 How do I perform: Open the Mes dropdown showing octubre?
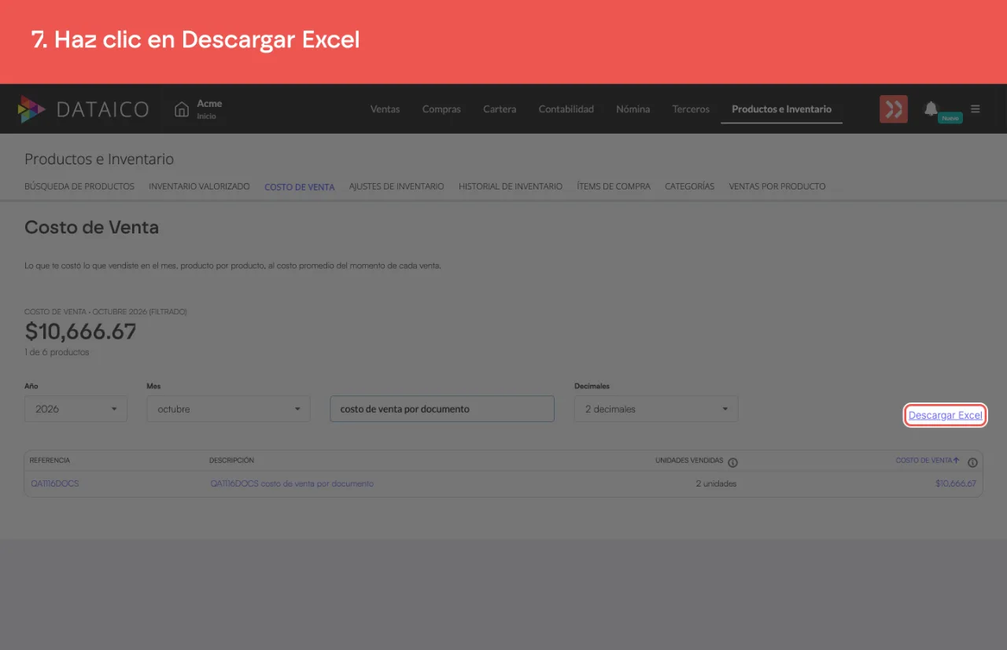[228, 409]
